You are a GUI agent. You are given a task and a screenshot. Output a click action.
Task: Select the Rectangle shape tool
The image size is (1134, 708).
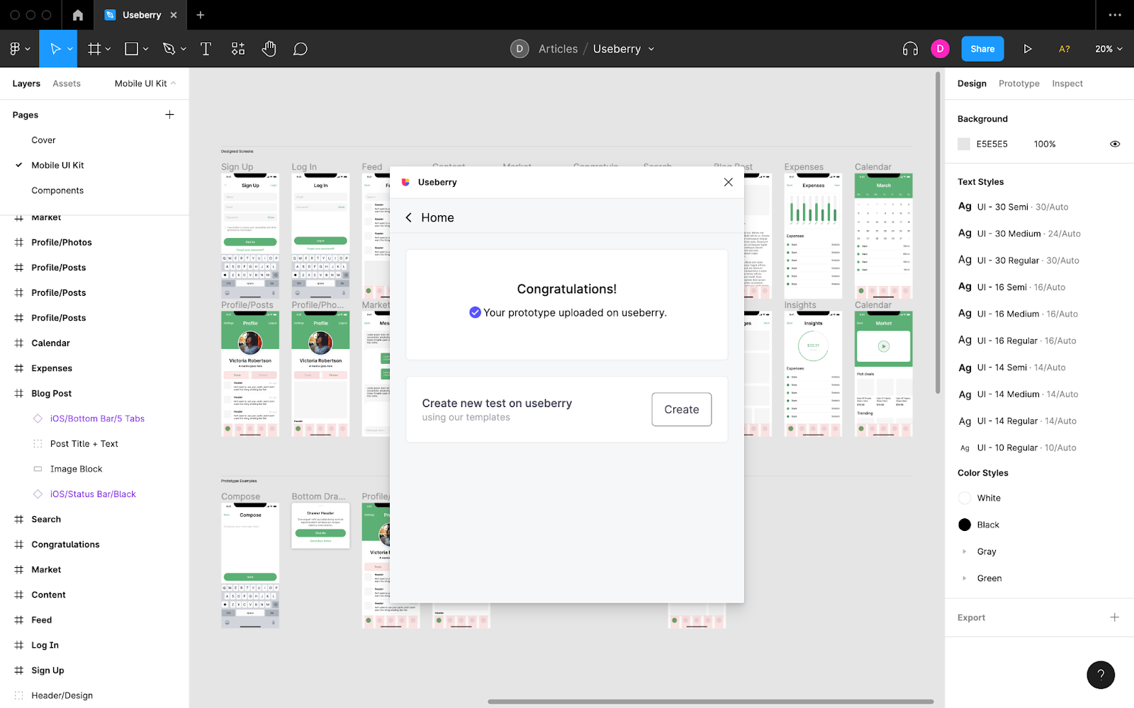[x=131, y=49]
